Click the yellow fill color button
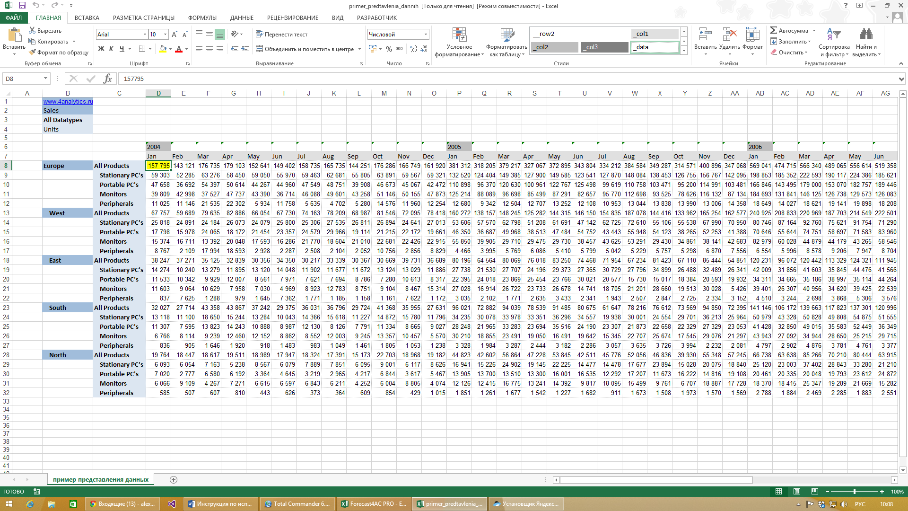908x511 pixels. [163, 49]
